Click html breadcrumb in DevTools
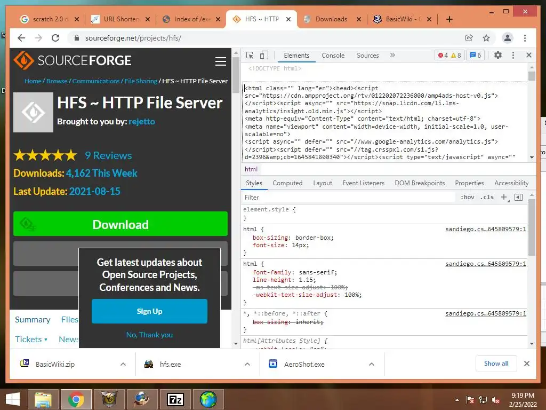 pos(251,169)
